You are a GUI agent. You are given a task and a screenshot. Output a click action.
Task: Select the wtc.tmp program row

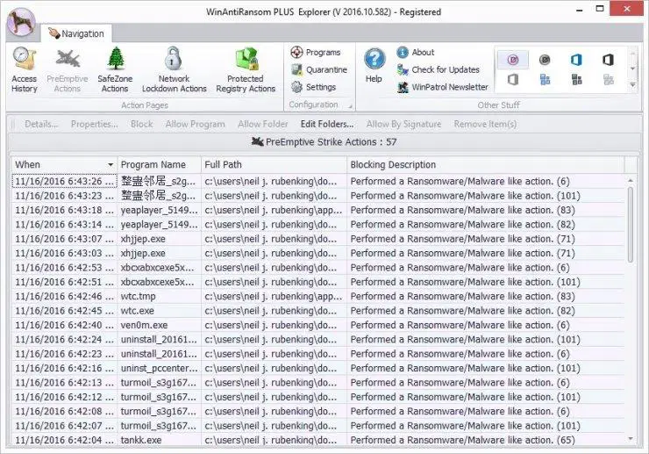[x=317, y=297]
